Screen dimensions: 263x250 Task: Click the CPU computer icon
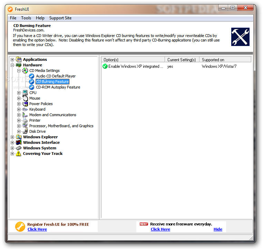pos(25,93)
